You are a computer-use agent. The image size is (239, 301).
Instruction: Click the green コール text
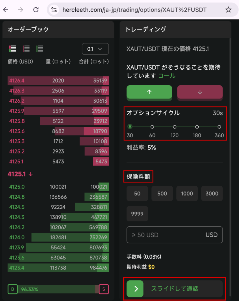coord(167,76)
